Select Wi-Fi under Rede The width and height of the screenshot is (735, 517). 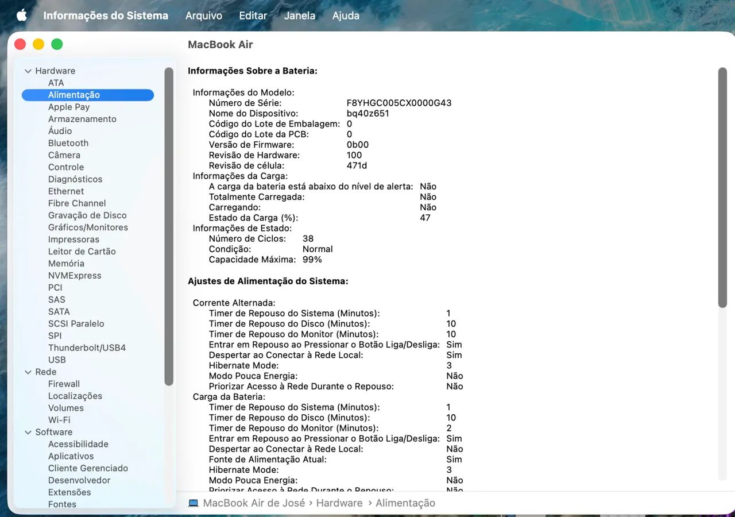(59, 420)
